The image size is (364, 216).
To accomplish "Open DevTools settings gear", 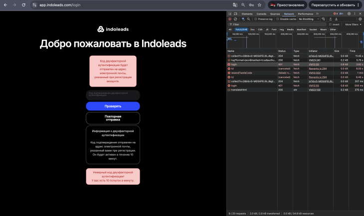I will coord(349,13).
